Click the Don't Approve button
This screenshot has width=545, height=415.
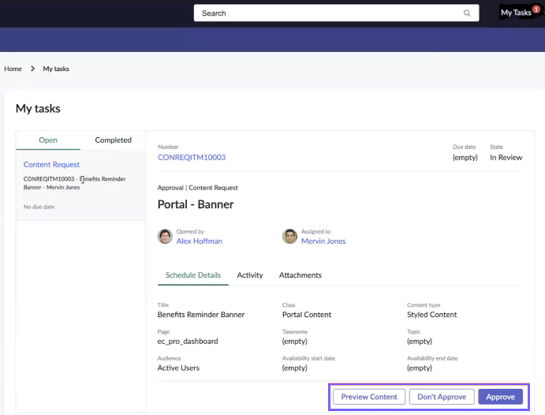[x=442, y=397]
